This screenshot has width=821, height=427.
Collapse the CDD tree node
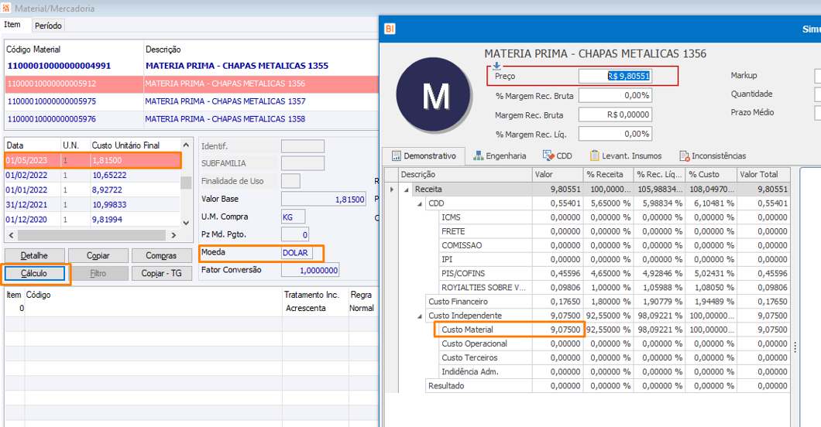point(420,204)
